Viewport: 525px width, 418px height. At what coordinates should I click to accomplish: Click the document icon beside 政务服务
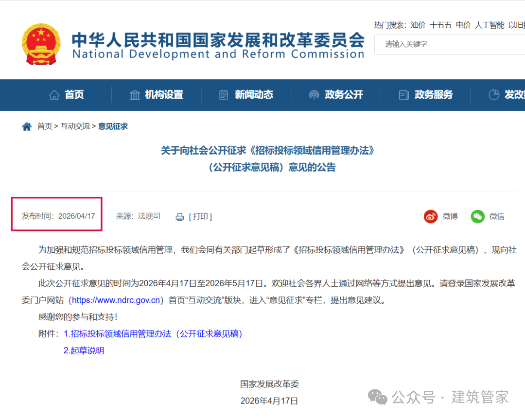(x=403, y=94)
